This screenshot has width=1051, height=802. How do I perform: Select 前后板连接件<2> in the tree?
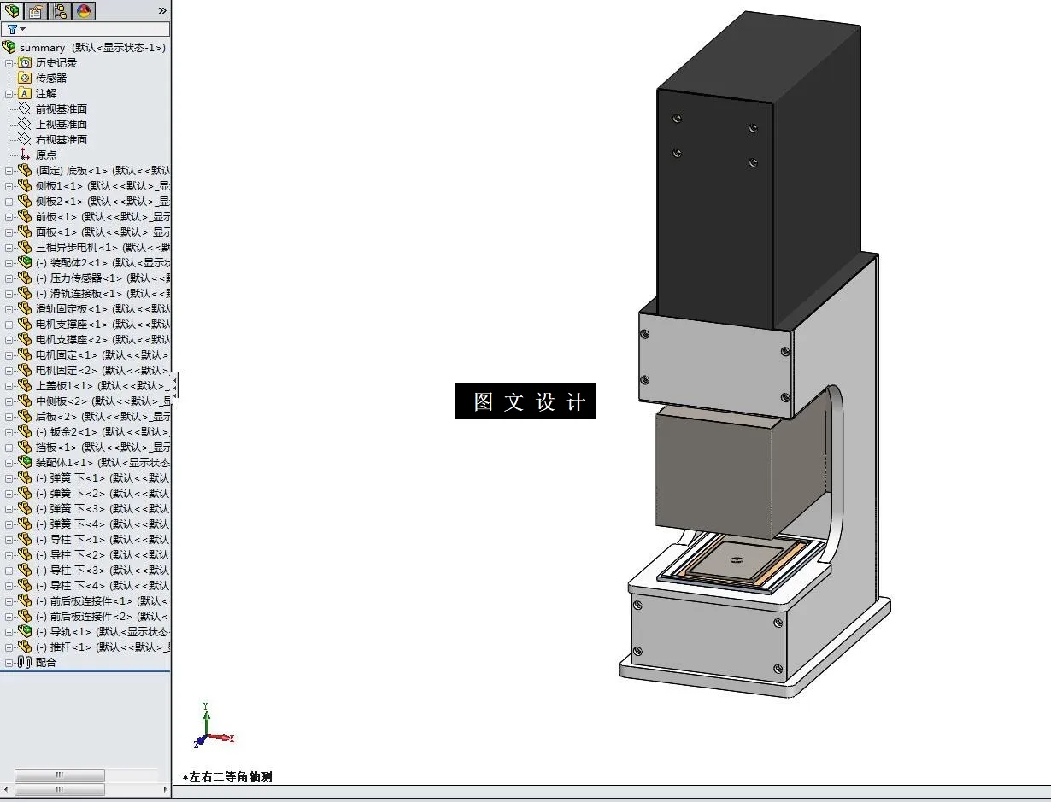(103, 616)
